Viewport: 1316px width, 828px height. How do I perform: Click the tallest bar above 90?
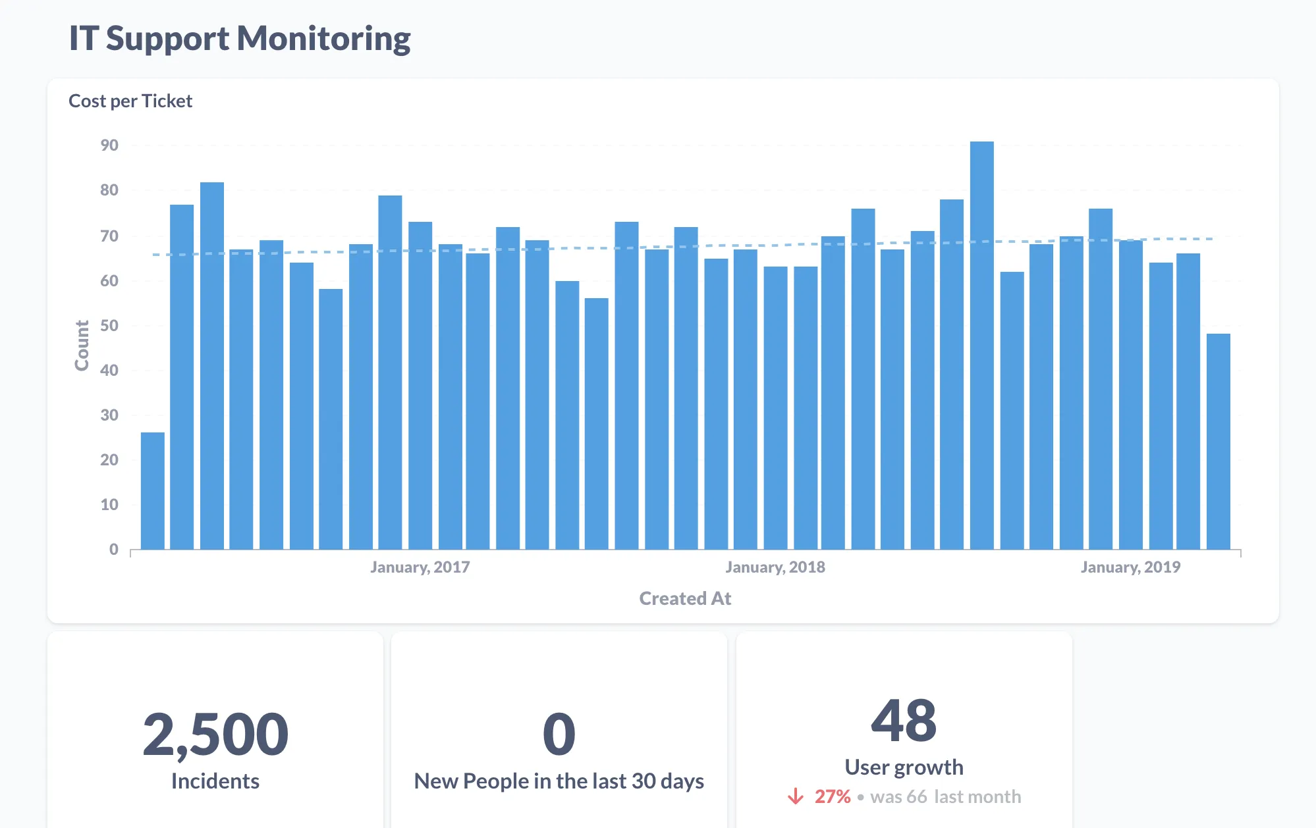981,345
